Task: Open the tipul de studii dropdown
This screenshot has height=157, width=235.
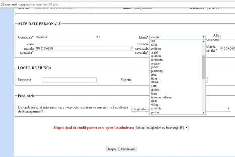Action: click(x=162, y=128)
